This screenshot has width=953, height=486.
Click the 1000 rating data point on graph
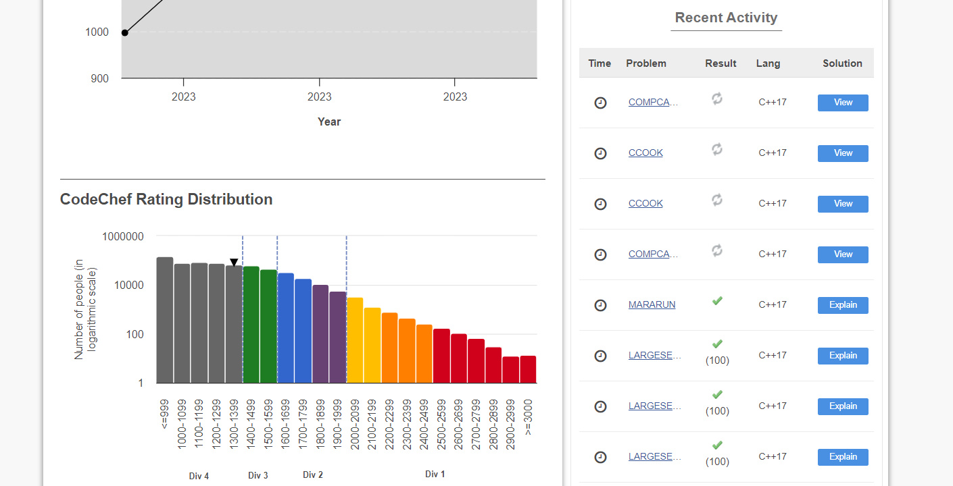click(x=124, y=32)
